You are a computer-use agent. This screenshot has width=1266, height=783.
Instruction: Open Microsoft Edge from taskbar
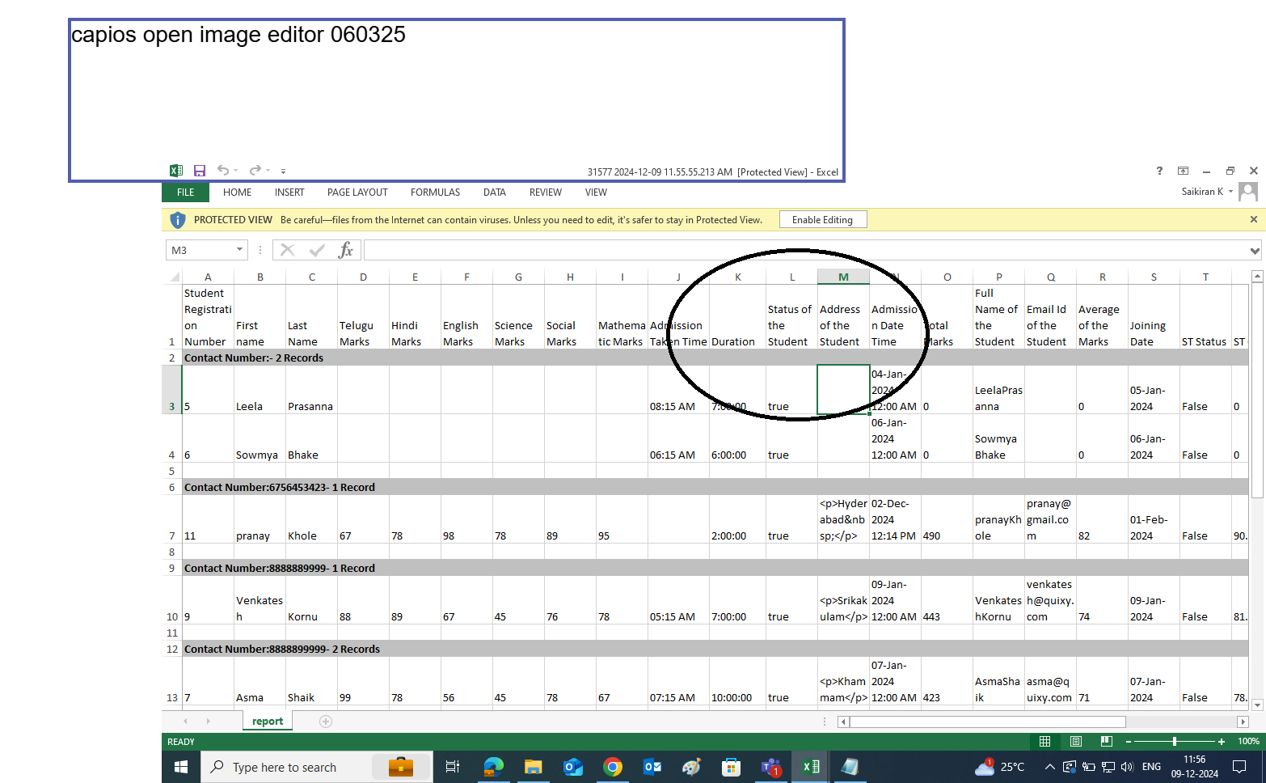(493, 767)
